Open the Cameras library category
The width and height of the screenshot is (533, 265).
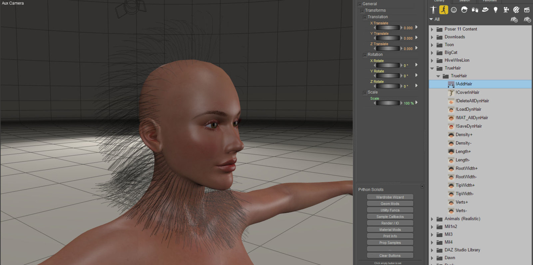(506, 10)
